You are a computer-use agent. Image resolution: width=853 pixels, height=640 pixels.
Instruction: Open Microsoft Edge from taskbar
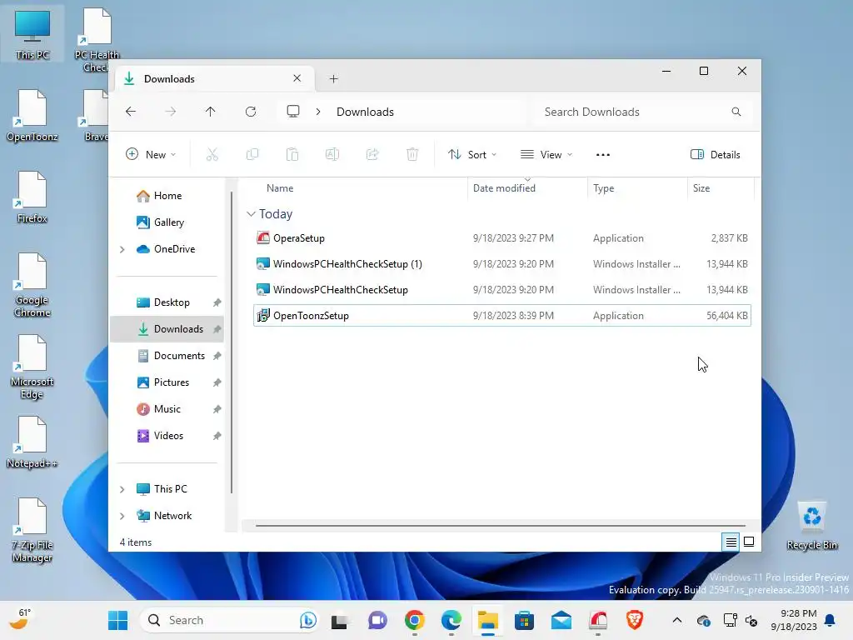point(451,620)
